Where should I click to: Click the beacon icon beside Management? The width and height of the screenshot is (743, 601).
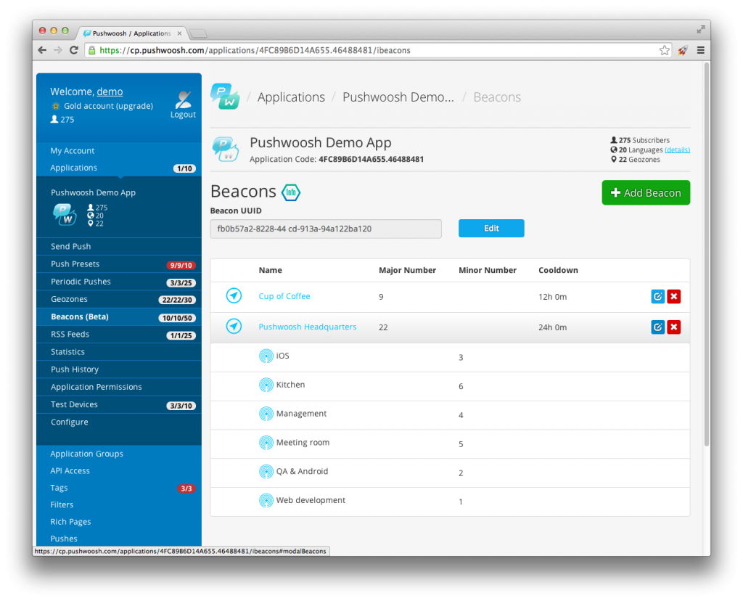click(x=266, y=414)
